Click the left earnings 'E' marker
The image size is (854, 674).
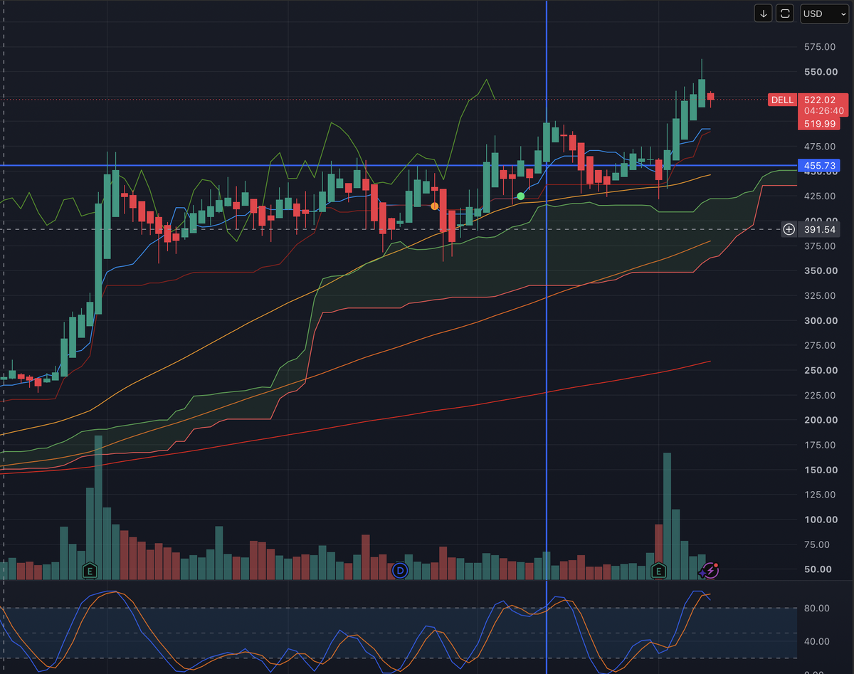[x=90, y=570]
